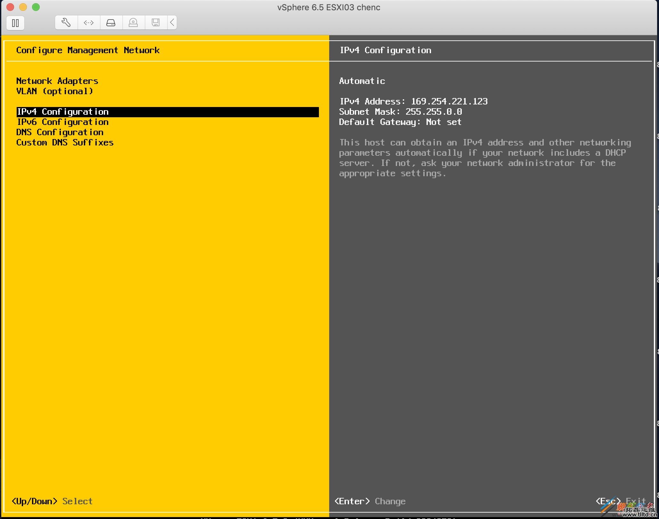Select the VLAN (optional) menu entry

coord(54,91)
